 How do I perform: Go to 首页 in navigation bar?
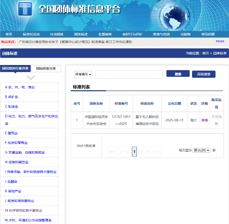point(9,34)
